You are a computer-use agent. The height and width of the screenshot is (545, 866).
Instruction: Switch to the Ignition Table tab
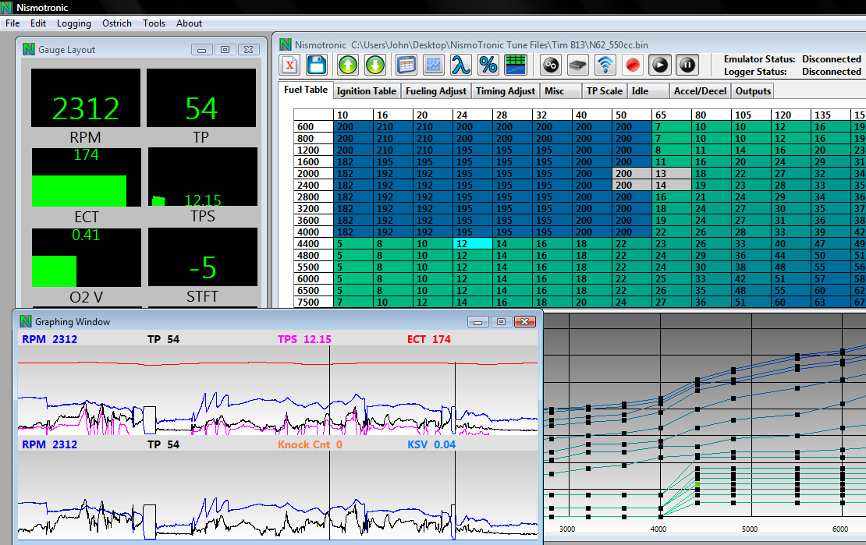[x=367, y=91]
